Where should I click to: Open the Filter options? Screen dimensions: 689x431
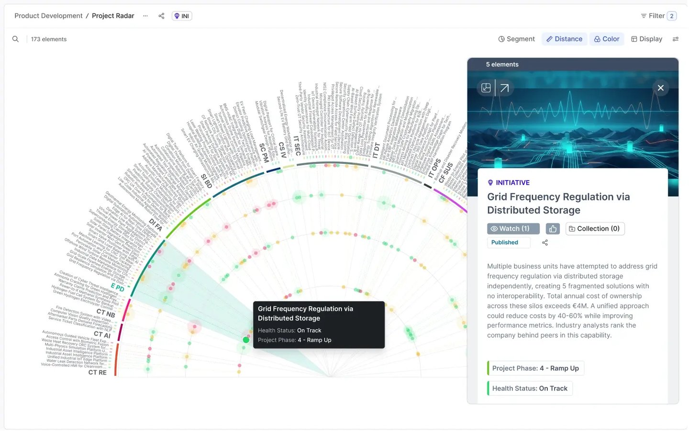[658, 16]
